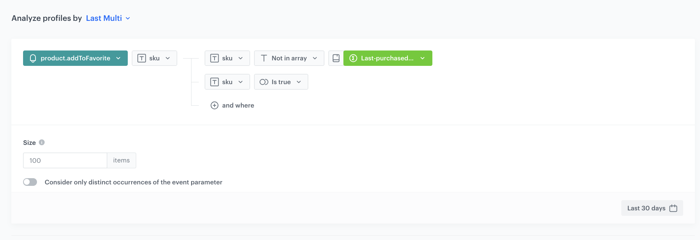Screen dimensions: 700x240
Task: Click the boolean icon in Is true operator
Action: 264,82
